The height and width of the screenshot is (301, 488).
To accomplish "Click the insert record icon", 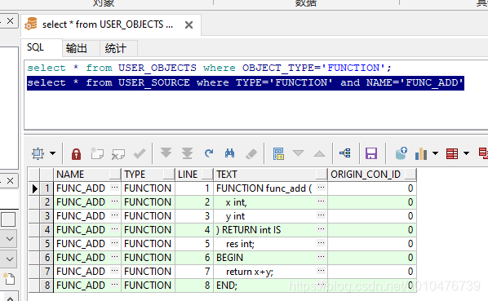I will [x=97, y=153].
